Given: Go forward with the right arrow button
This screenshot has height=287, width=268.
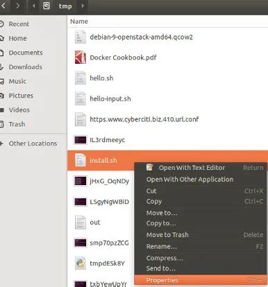Looking at the screenshot, I should pyautogui.click(x=17, y=6).
